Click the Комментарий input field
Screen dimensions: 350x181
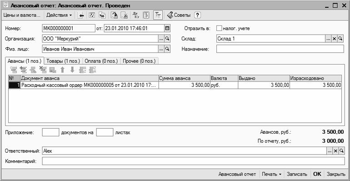[x=193, y=161]
